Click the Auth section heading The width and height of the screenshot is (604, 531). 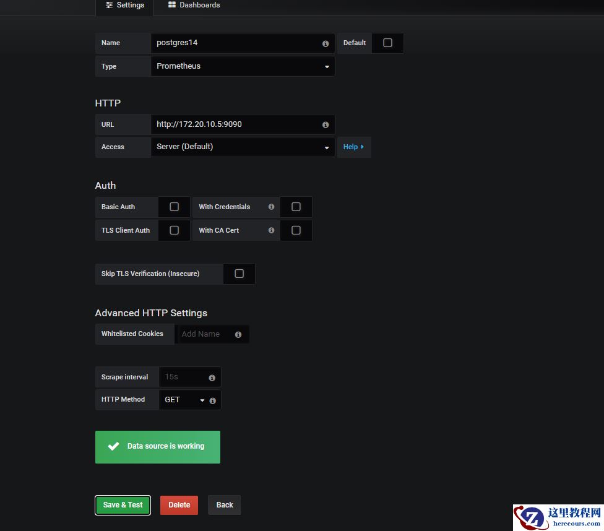(106, 185)
